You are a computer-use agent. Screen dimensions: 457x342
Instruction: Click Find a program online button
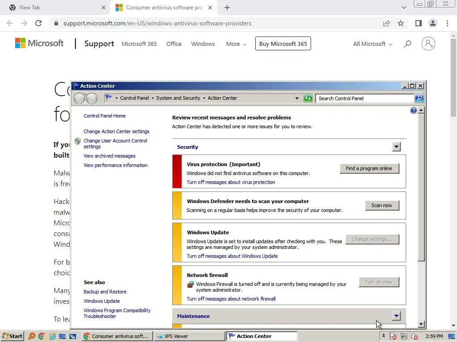[x=369, y=168]
